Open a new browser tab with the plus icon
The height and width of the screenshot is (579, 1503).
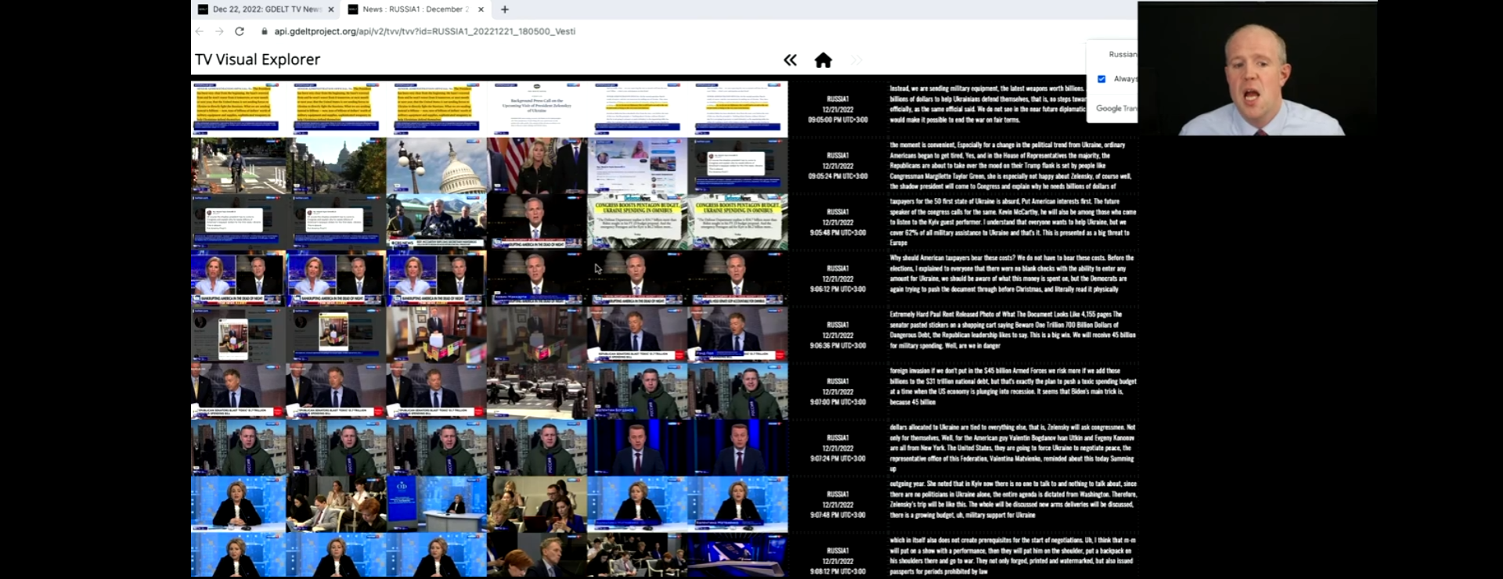[x=505, y=9]
